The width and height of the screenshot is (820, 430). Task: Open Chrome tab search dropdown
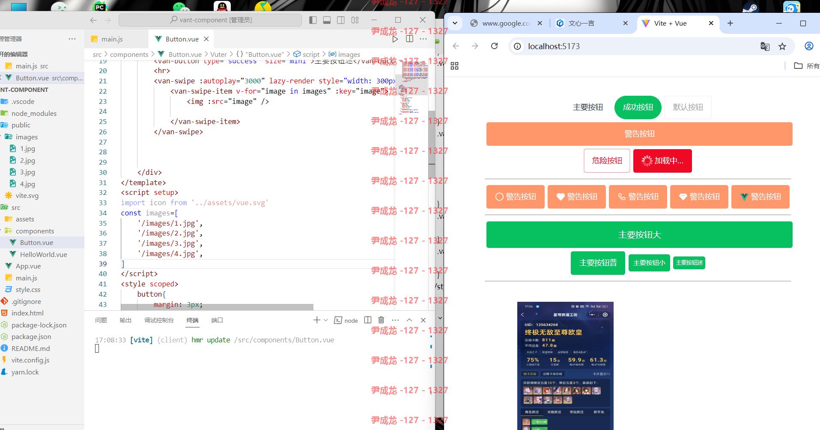(455, 23)
